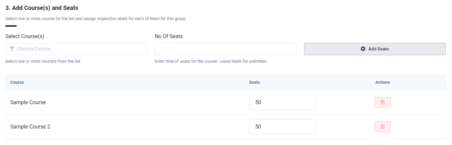The width and height of the screenshot is (452, 145).
Task: Remove Sample Course 2 via trash icon
Action: click(382, 127)
